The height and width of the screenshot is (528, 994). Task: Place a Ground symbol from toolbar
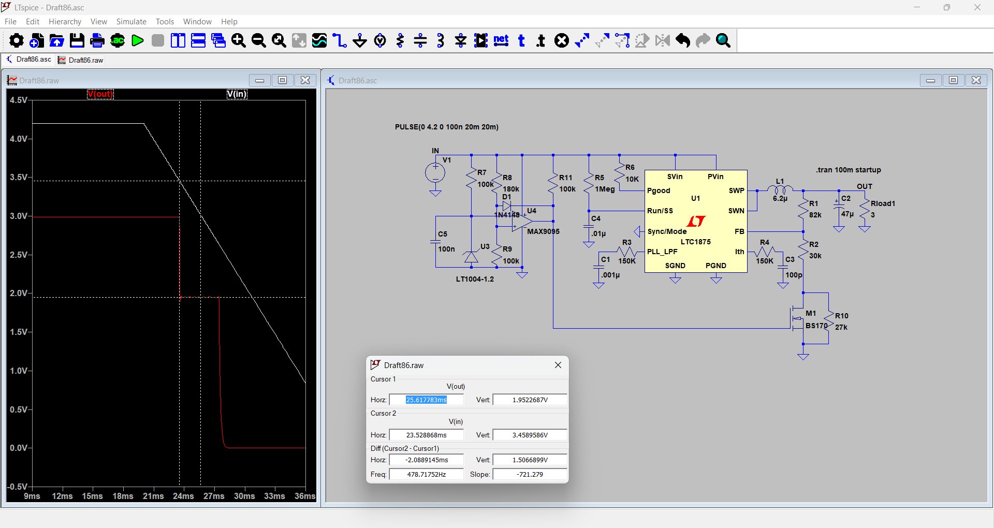360,40
